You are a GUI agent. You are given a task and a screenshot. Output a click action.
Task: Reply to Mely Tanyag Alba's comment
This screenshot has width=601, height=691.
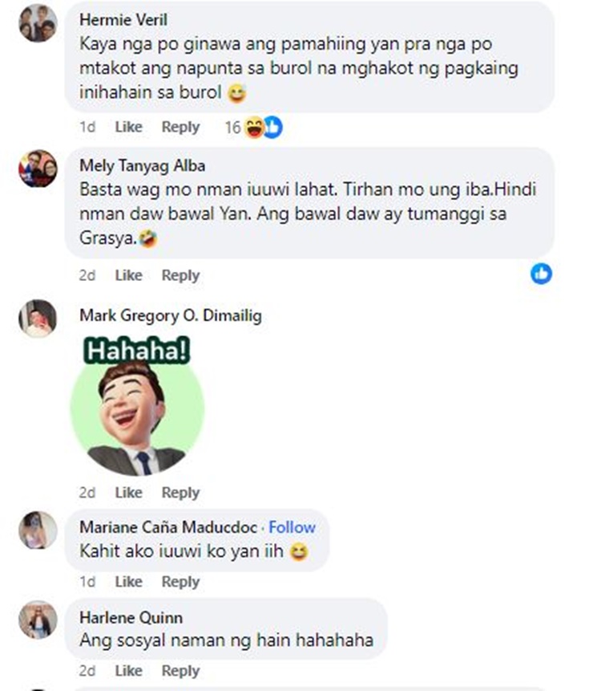click(x=180, y=275)
